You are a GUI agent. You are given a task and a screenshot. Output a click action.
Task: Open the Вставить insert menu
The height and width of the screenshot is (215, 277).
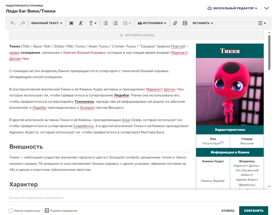[203, 23]
